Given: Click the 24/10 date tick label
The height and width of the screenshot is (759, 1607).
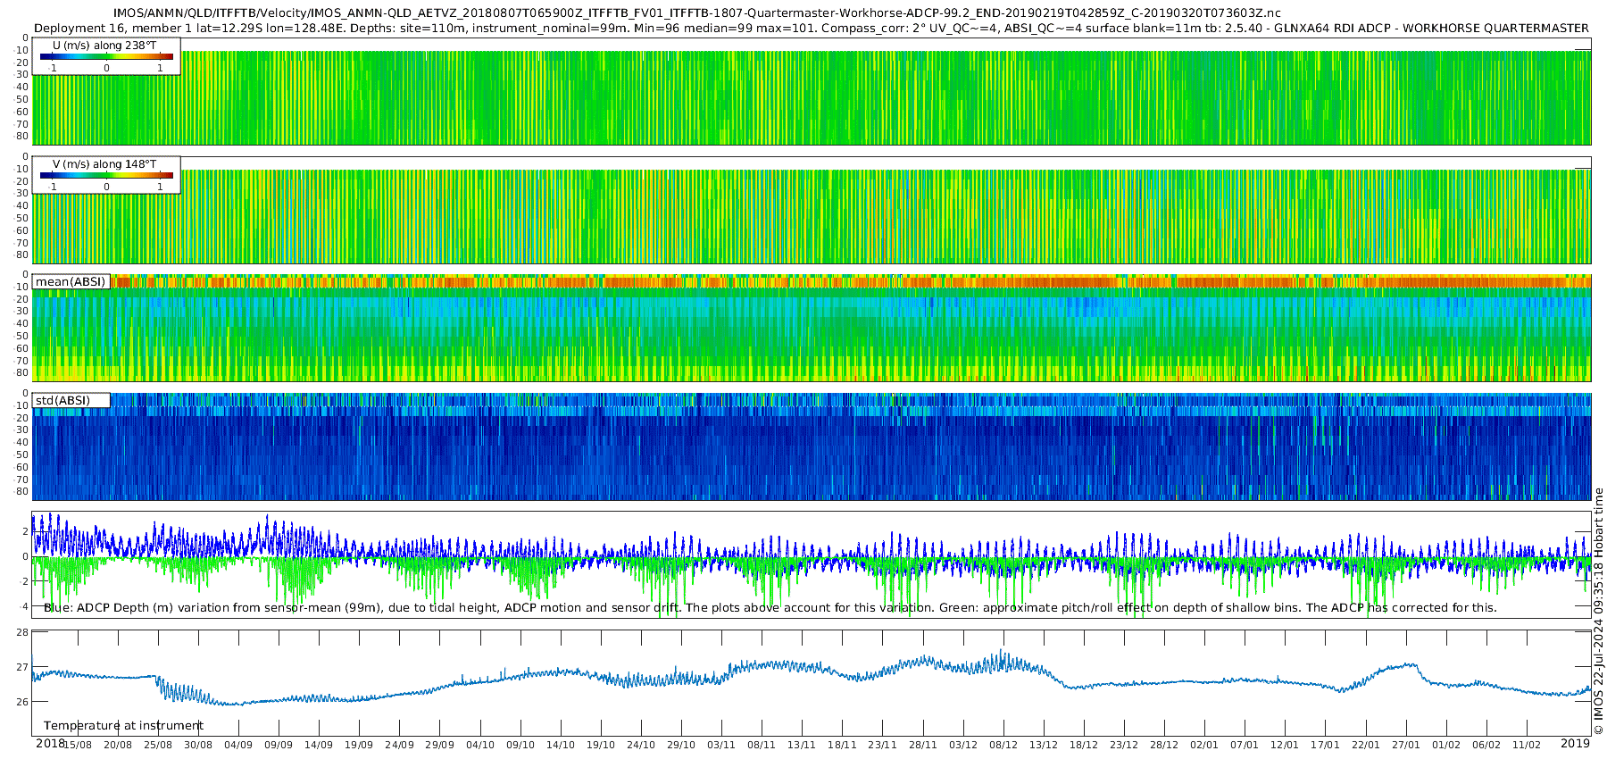Looking at the screenshot, I should [x=641, y=745].
